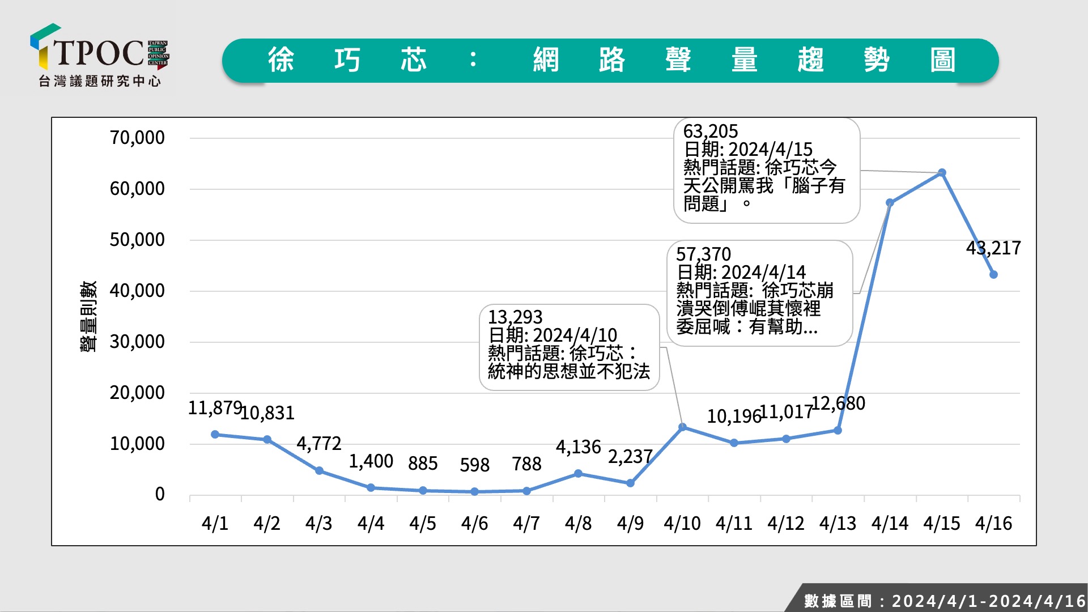
Task: Click the data range footer text
Action: tap(944, 601)
